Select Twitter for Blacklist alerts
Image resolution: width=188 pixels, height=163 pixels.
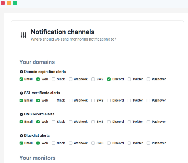coord(129,143)
